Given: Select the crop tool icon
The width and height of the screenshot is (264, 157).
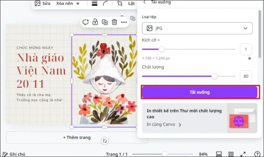Looking at the screenshot, I should 120,3.
